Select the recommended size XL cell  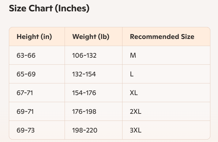coord(134,93)
